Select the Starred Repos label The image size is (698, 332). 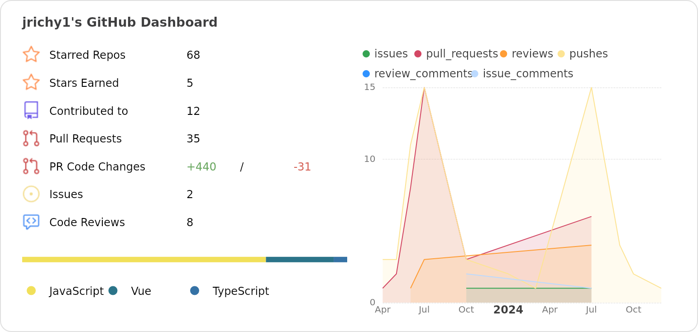[87, 55]
